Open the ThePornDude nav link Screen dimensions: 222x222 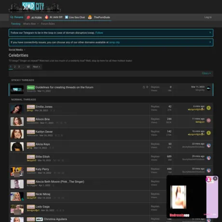click(102, 17)
